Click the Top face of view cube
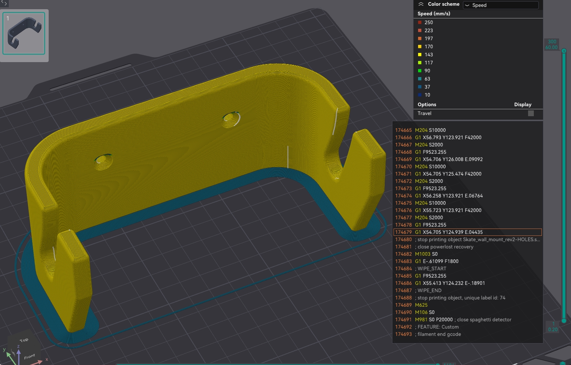The width and height of the screenshot is (571, 365). coord(24,340)
